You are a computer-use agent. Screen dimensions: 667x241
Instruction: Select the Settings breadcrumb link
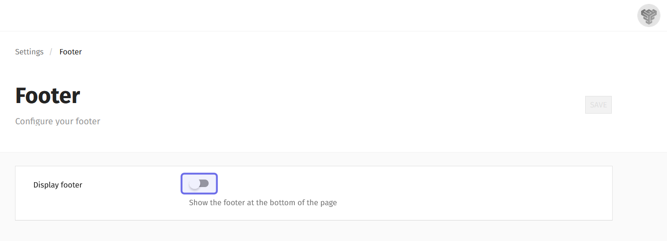[29, 52]
